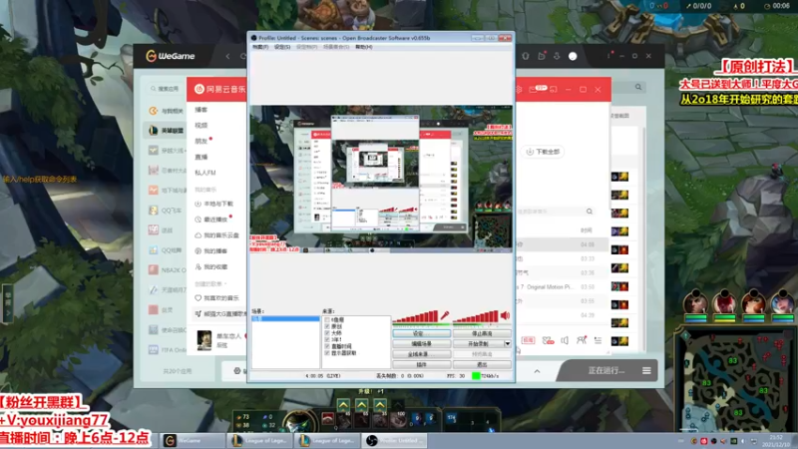Click the 下载全部 button in NetEase Music
Image resolution: width=798 pixels, height=449 pixels.
pos(543,152)
